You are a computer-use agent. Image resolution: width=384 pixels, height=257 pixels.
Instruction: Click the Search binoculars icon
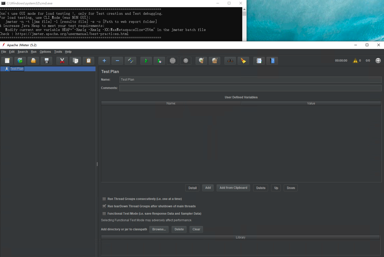pyautogui.click(x=230, y=61)
